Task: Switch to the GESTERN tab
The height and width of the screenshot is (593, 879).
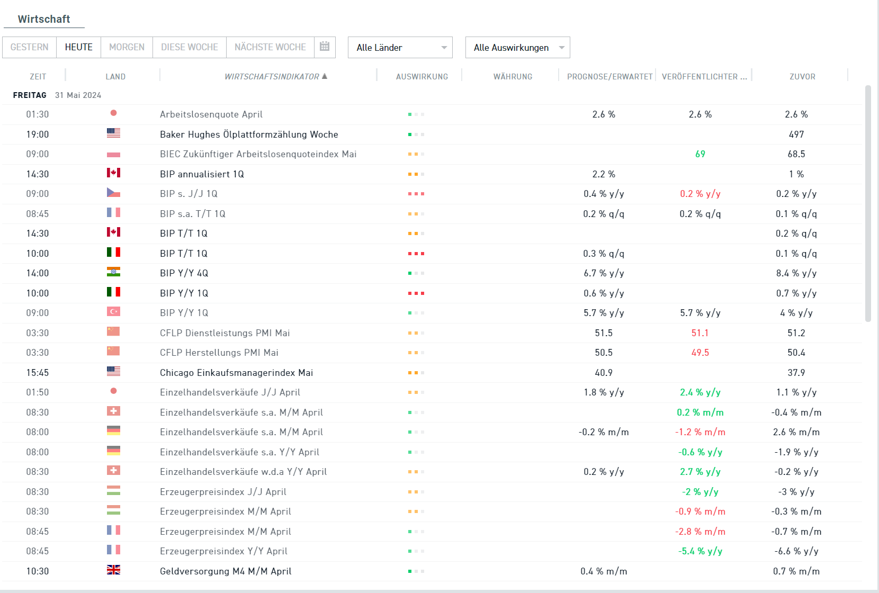Action: tap(29, 47)
